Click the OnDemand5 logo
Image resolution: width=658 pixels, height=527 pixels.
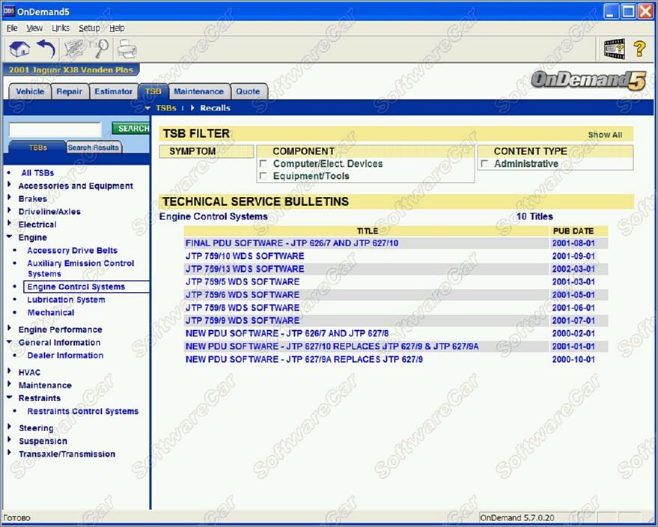588,80
